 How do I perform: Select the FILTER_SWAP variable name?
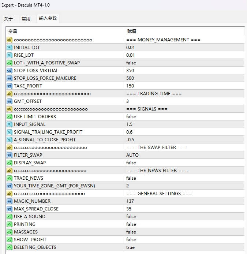coord(28,155)
